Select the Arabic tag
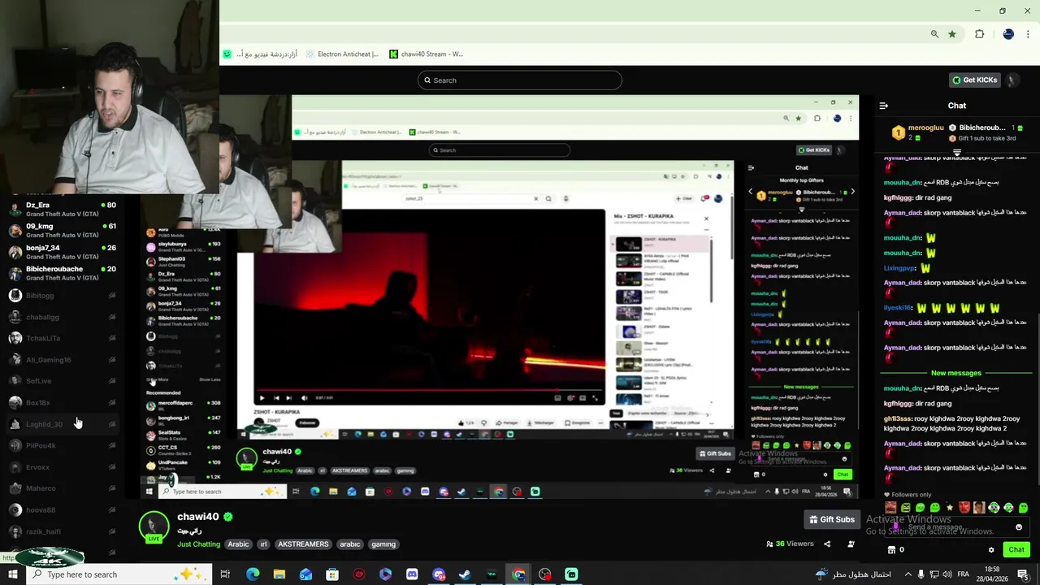The width and height of the screenshot is (1040, 585). [x=238, y=544]
